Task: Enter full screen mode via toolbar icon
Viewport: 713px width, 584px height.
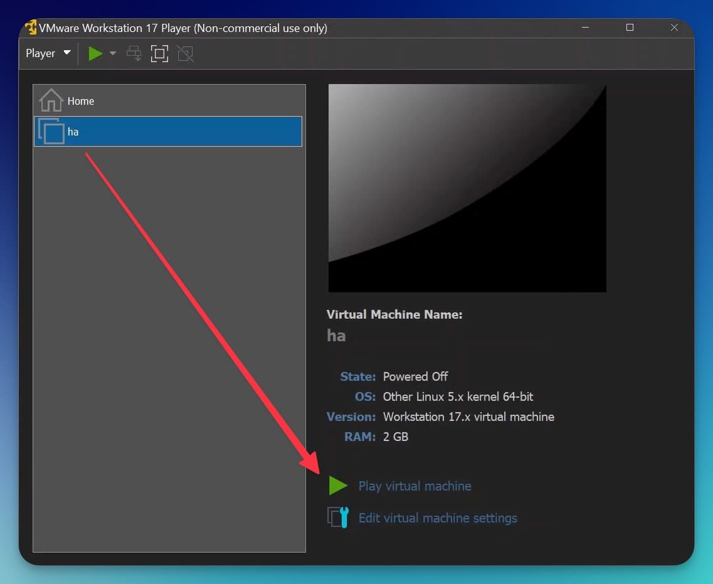Action: [159, 53]
